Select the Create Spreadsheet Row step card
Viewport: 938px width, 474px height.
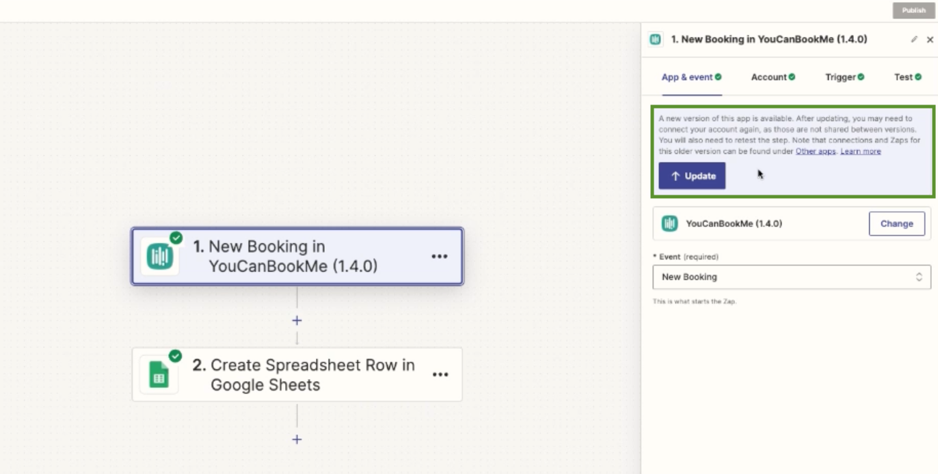pyautogui.click(x=297, y=374)
